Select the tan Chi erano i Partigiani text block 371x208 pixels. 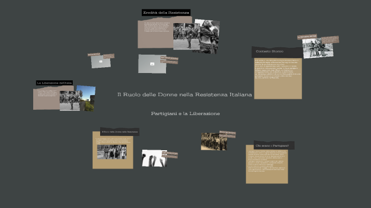267,164
